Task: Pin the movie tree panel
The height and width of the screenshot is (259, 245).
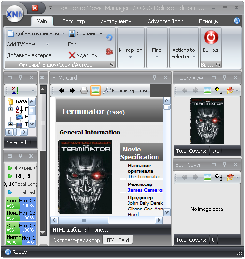Action: coord(20,77)
